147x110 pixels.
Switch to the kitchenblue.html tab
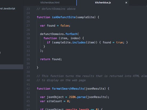pyautogui.click(x=50, y=3)
